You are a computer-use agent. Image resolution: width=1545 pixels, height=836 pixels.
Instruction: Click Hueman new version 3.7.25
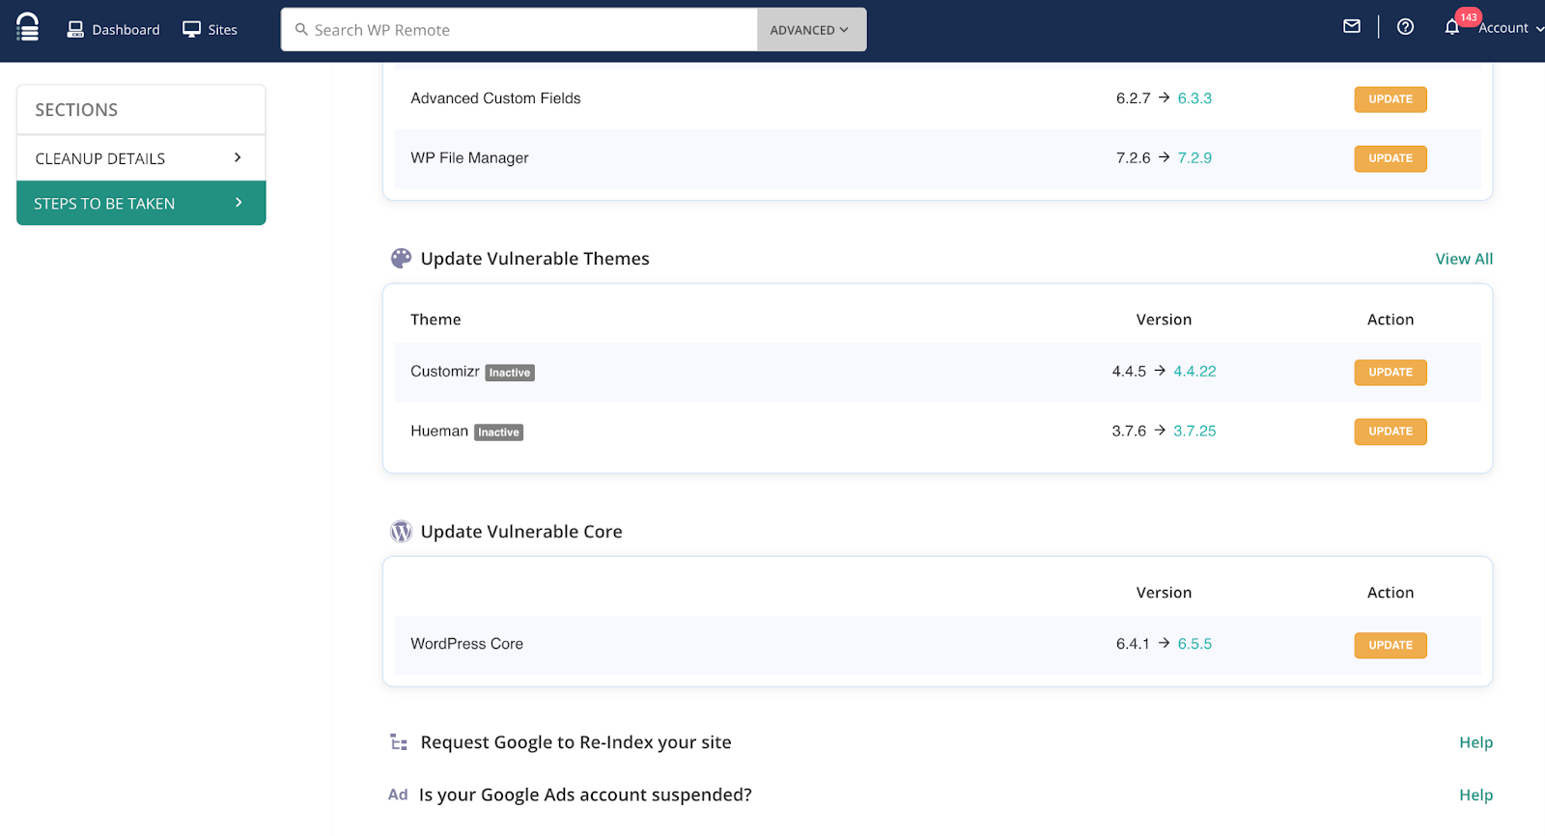tap(1194, 432)
